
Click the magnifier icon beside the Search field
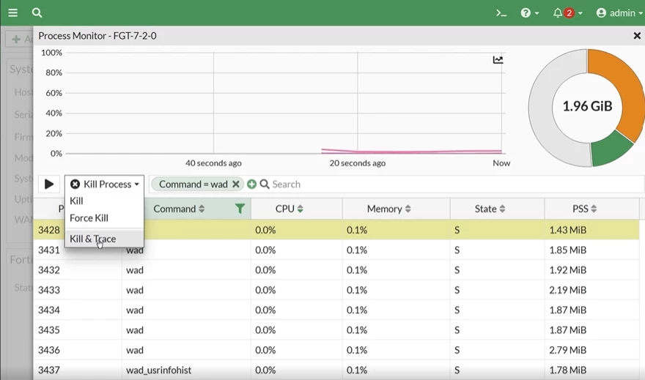265,184
